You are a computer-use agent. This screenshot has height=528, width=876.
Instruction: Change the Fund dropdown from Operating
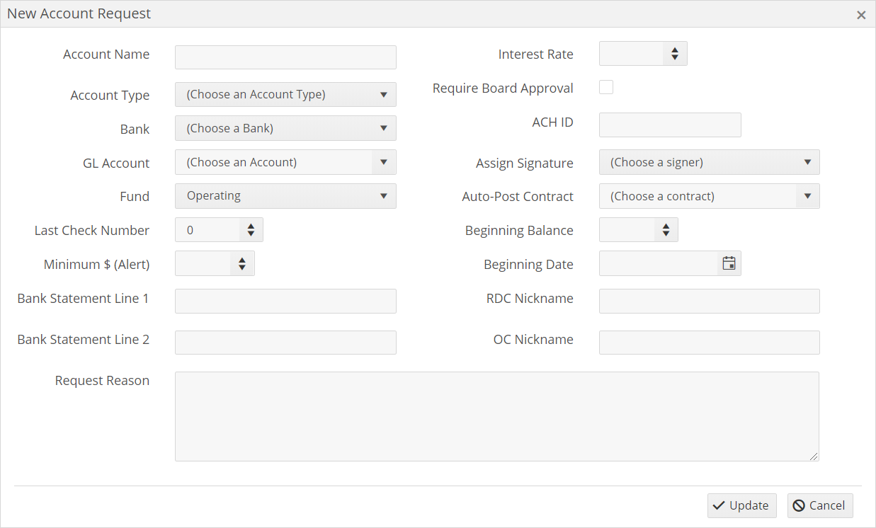click(285, 196)
